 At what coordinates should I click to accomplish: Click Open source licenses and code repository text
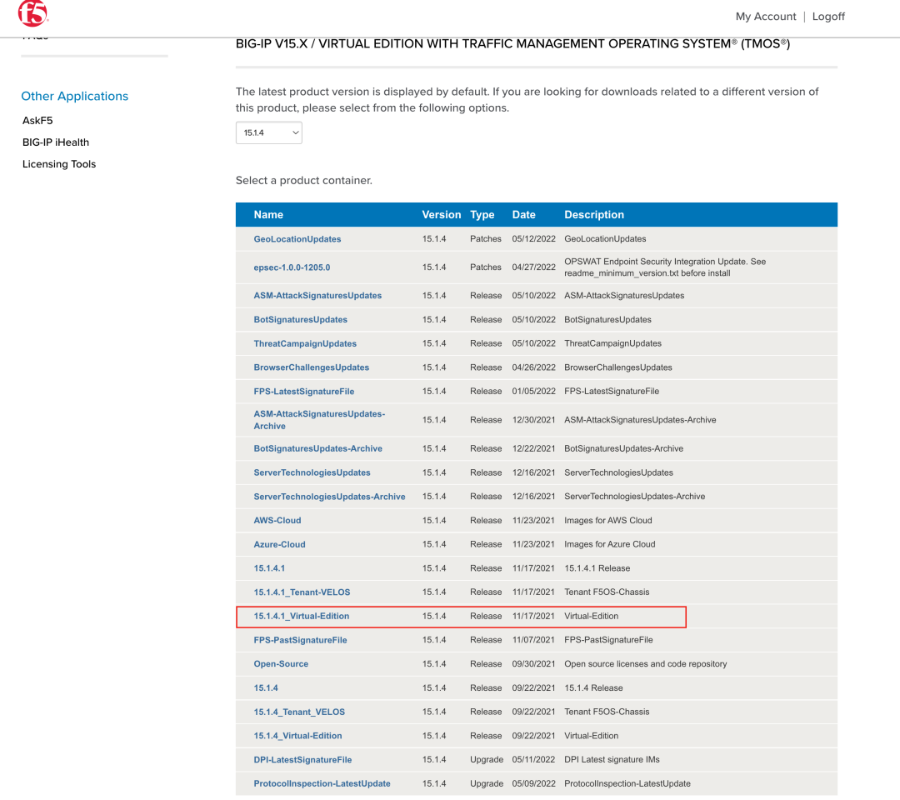click(x=645, y=664)
